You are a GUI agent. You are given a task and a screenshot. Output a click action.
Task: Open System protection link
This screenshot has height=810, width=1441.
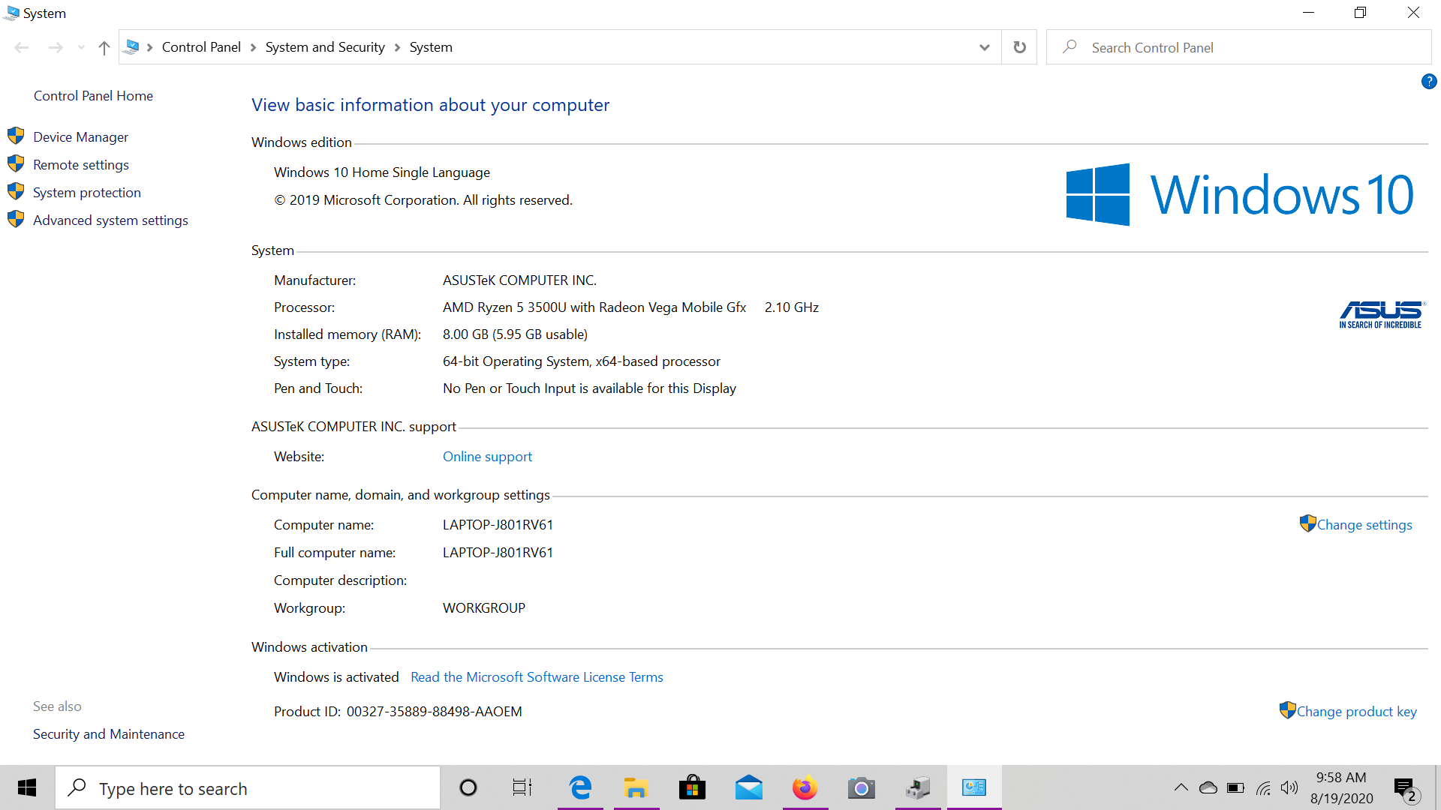pyautogui.click(x=86, y=193)
